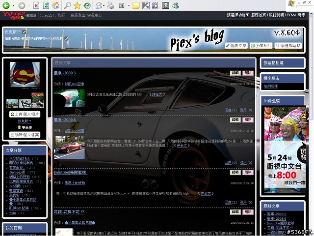Click the Yahoo! Kimo logo
The image size is (314, 236).
tap(14, 15)
